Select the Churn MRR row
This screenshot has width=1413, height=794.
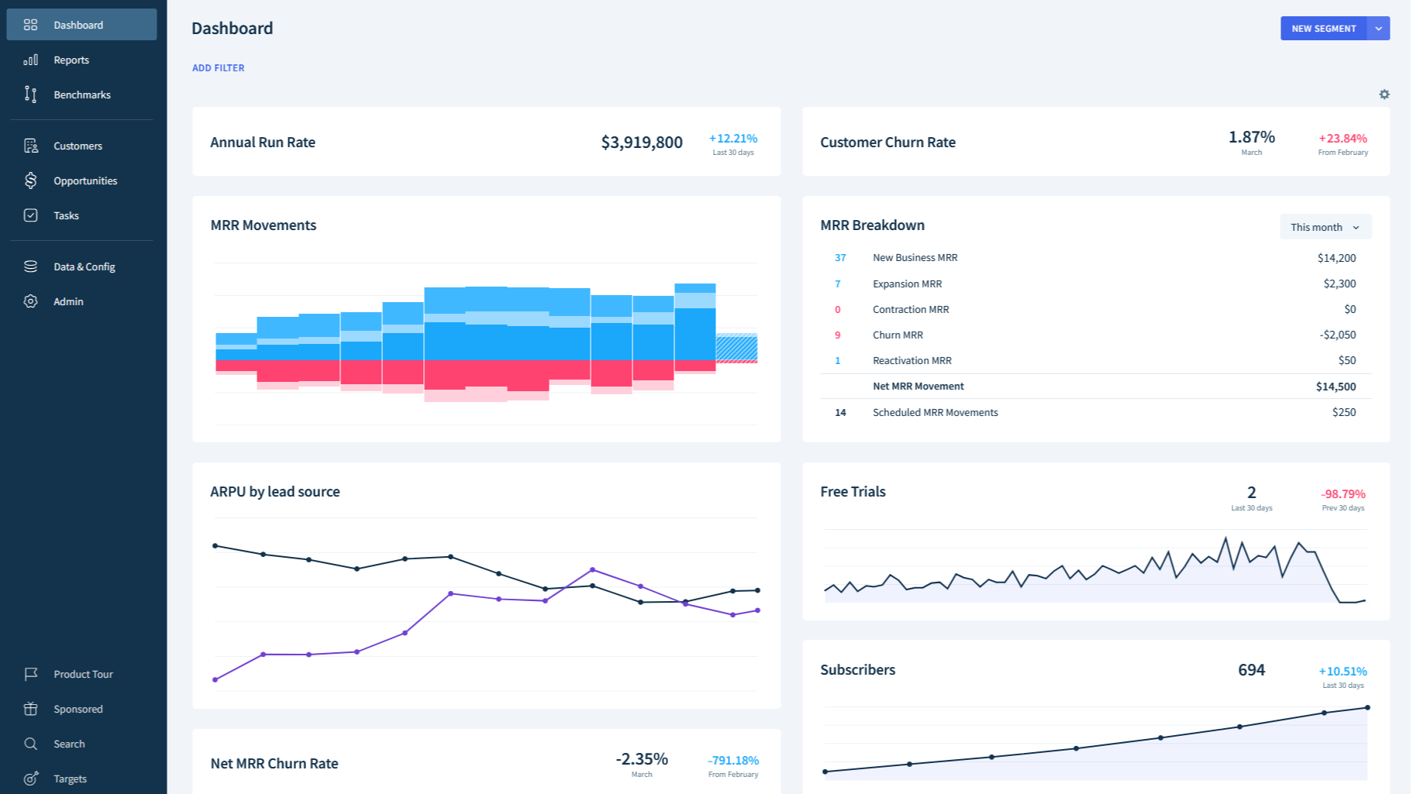point(898,335)
